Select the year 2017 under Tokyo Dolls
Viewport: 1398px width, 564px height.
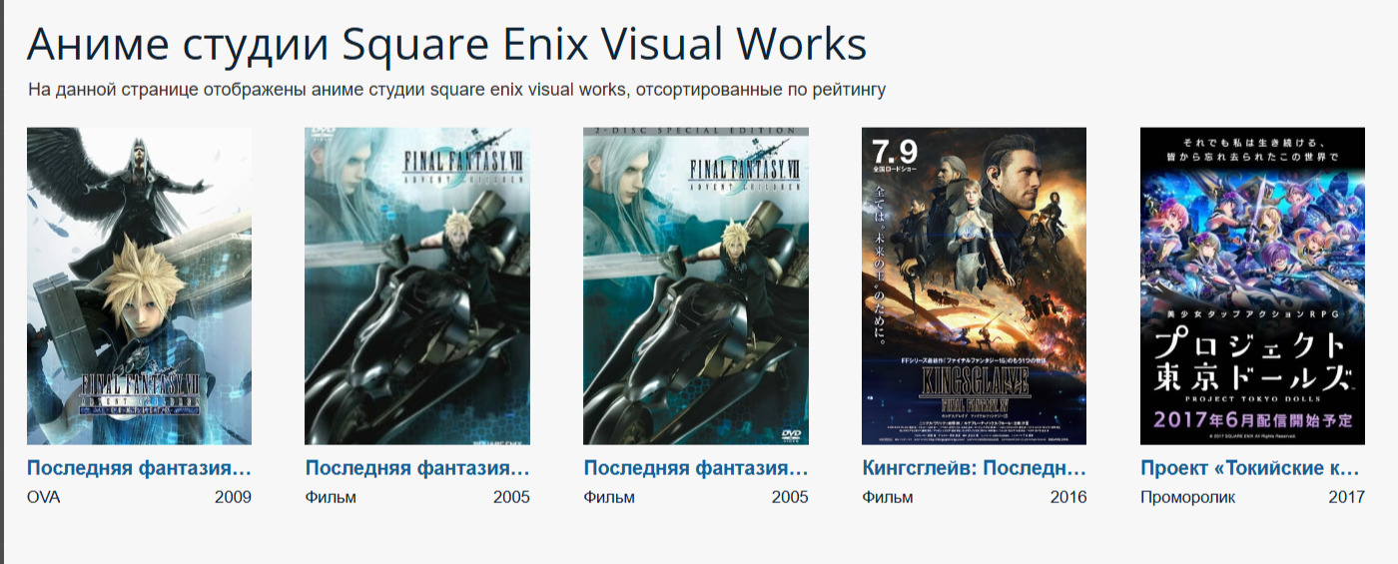[1346, 497]
